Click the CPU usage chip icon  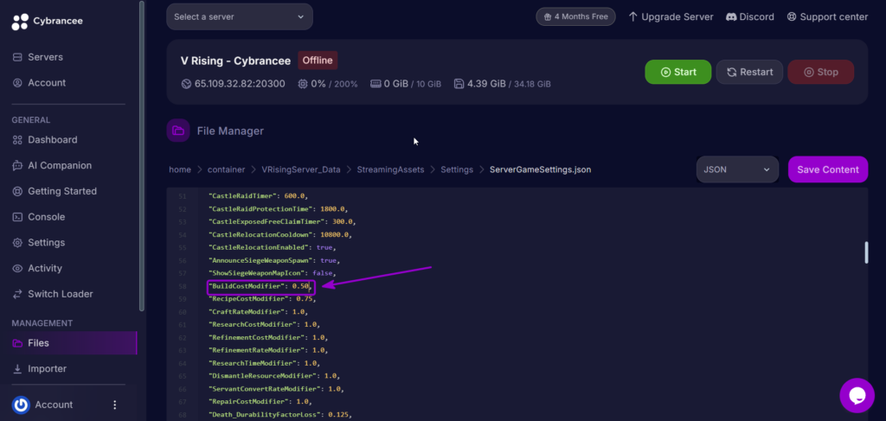(303, 84)
